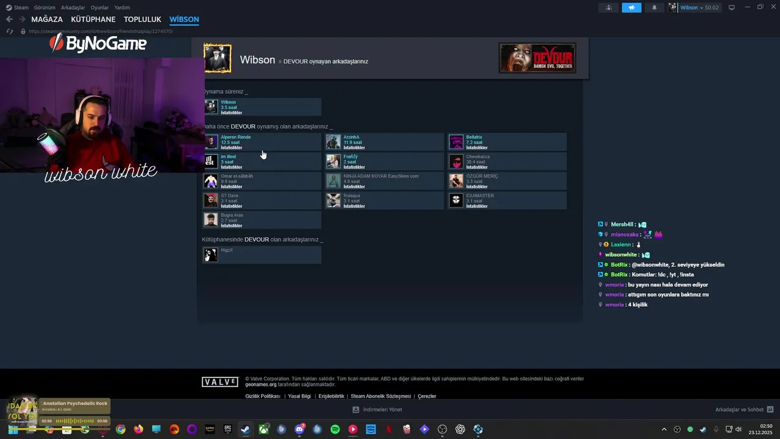Click the Steam community URL address bar
The width and height of the screenshot is (780, 439).
pos(101,31)
